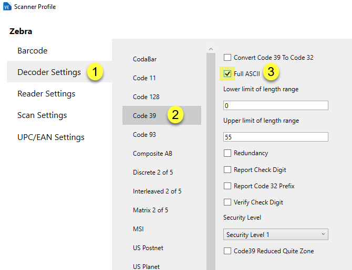Choose Code 128 from decoder list
This screenshot has height=270, width=352.
[x=146, y=97]
